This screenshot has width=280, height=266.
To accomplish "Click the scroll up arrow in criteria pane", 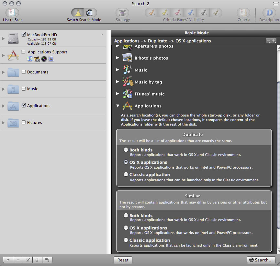I will pyautogui.click(x=278, y=48).
